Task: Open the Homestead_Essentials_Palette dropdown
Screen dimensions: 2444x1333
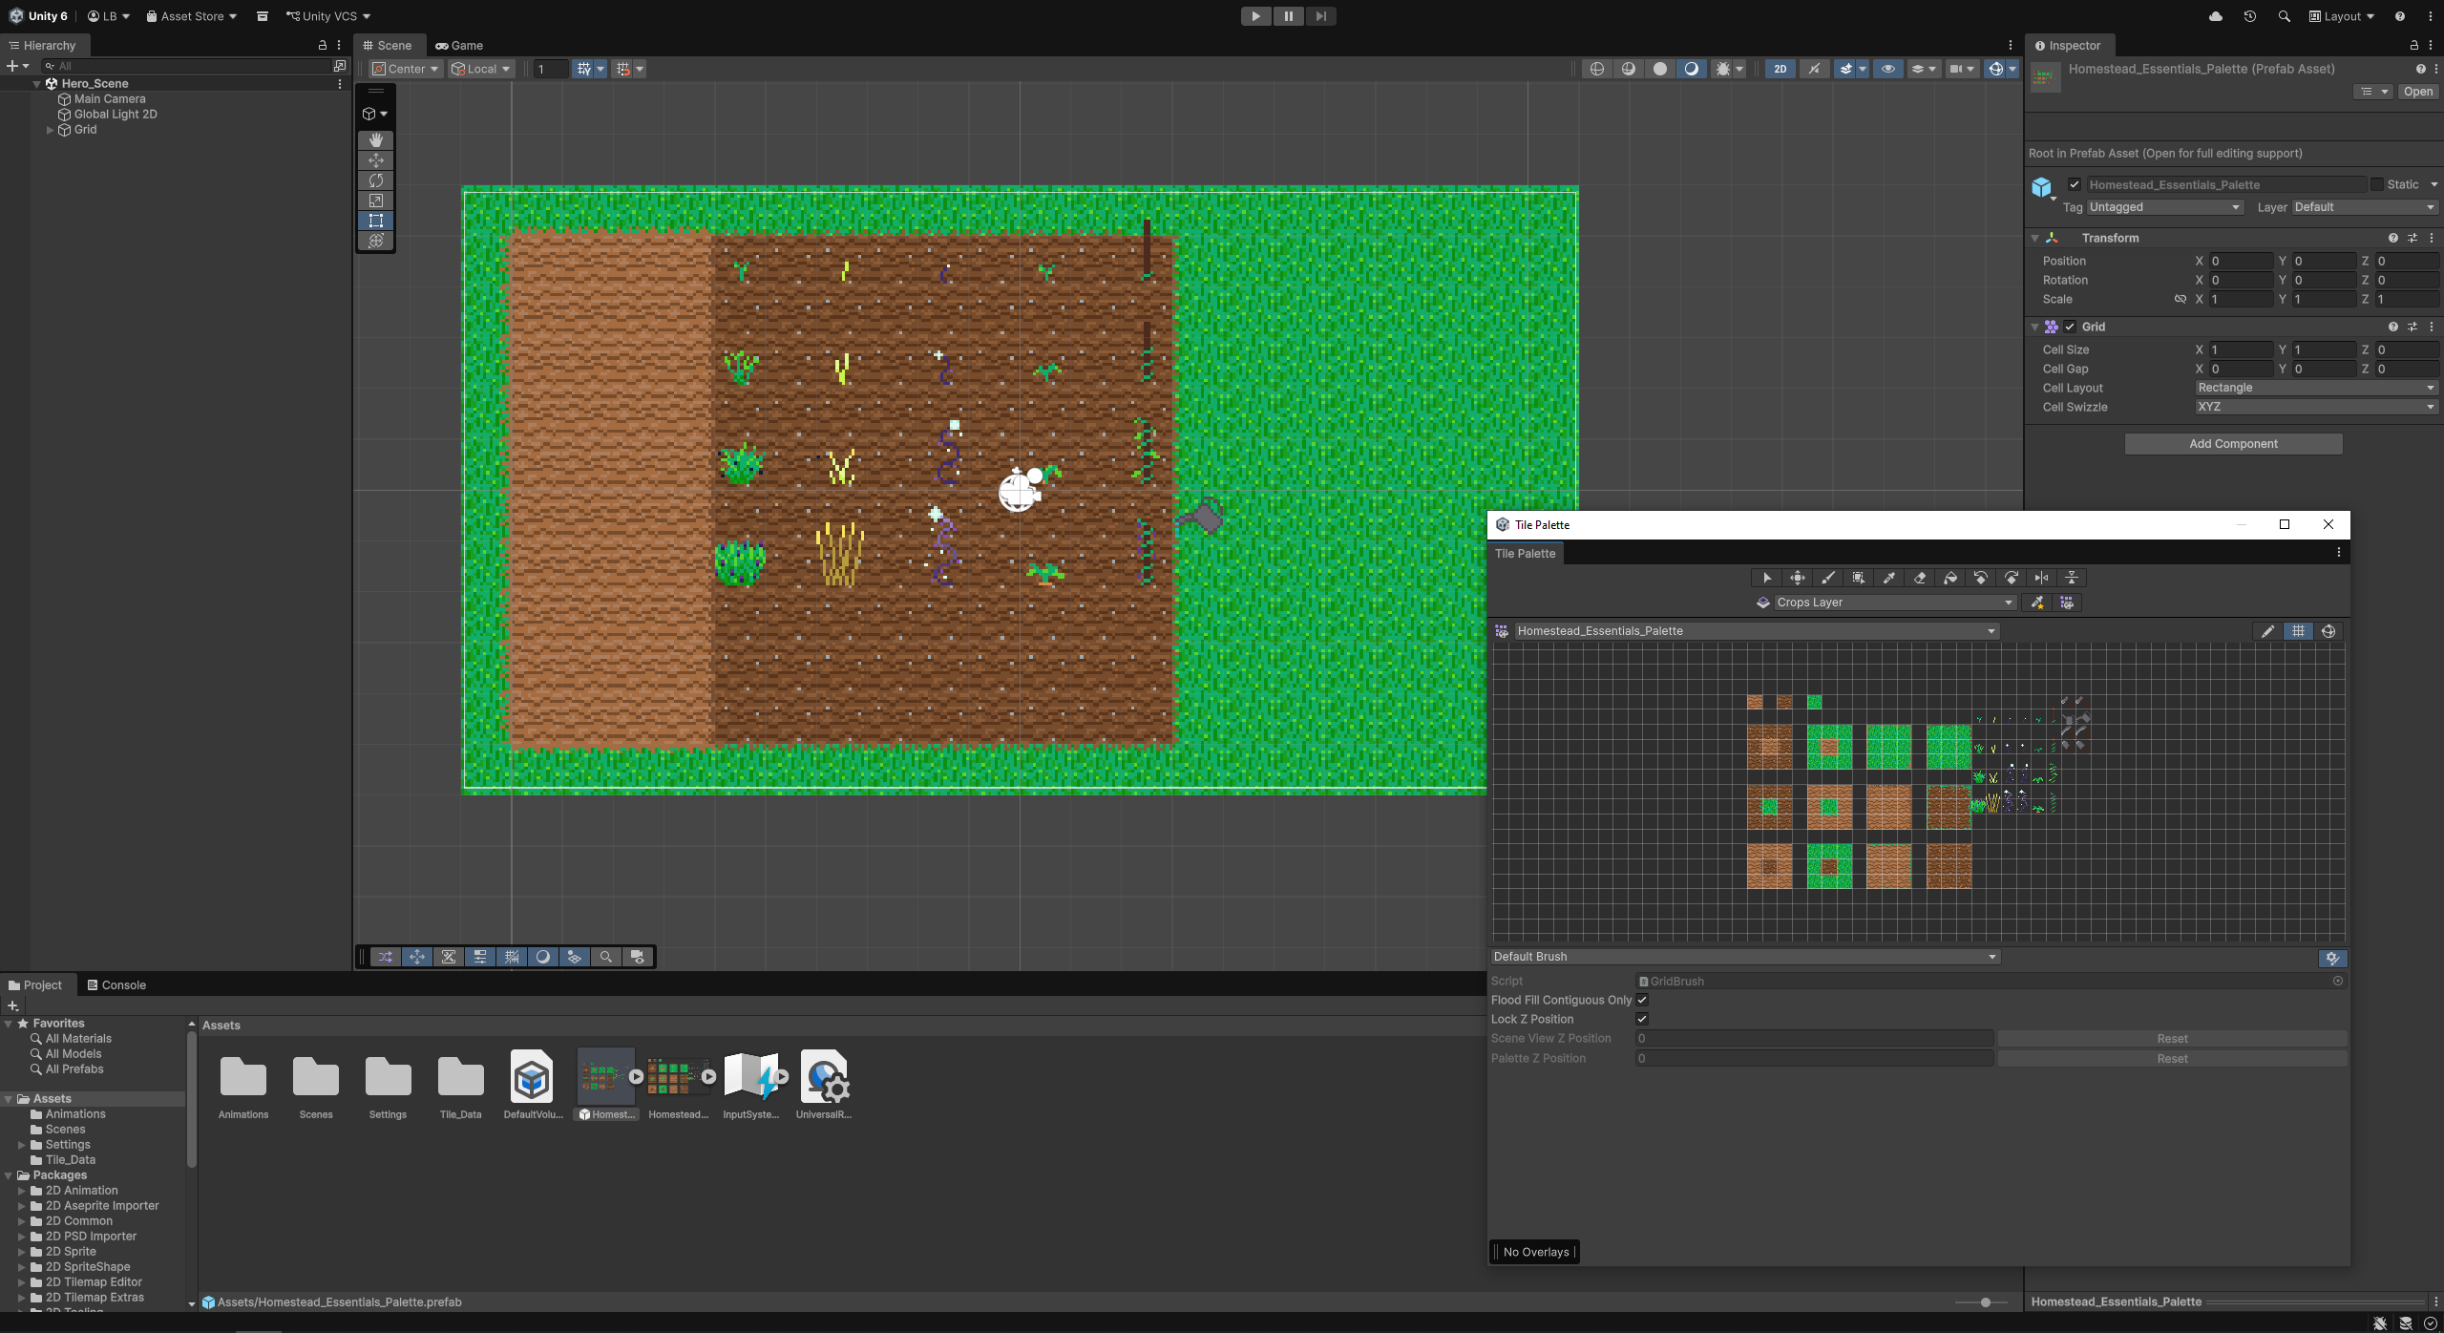Action: [1757, 631]
